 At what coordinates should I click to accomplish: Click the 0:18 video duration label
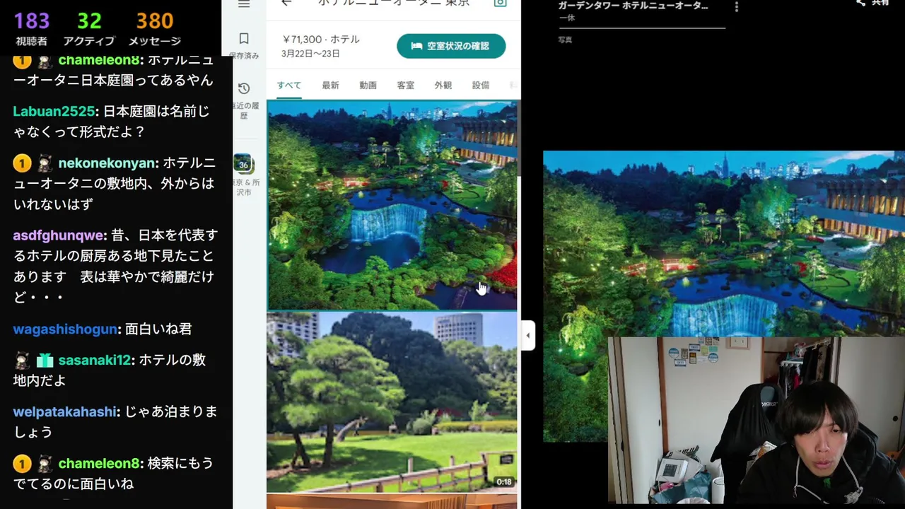504,482
